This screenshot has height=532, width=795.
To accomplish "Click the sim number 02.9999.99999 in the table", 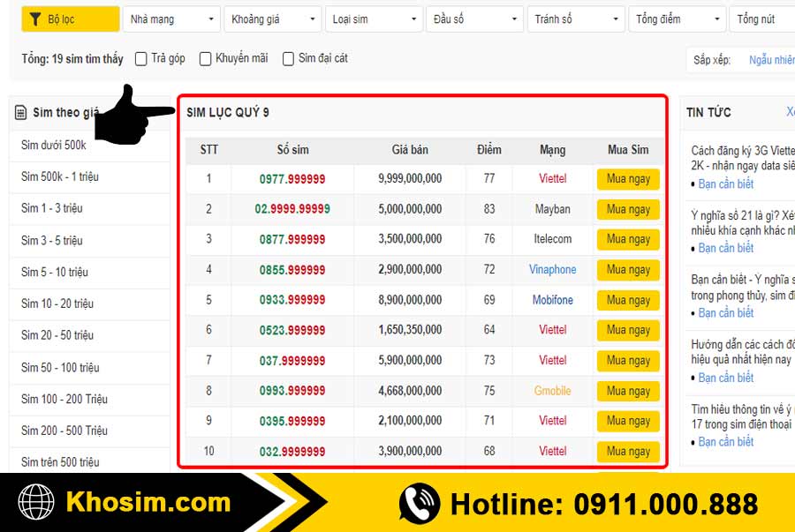I will (x=292, y=209).
